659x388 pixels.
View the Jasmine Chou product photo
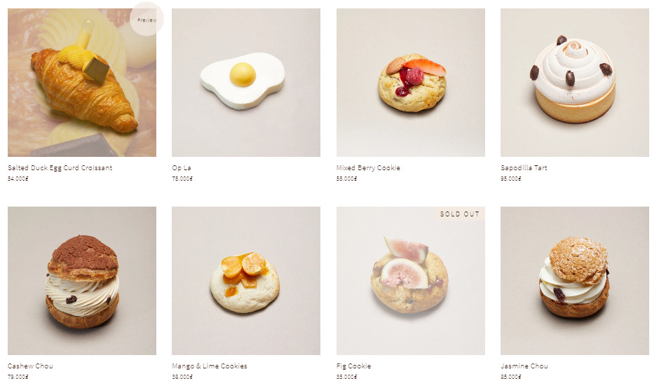tap(575, 281)
